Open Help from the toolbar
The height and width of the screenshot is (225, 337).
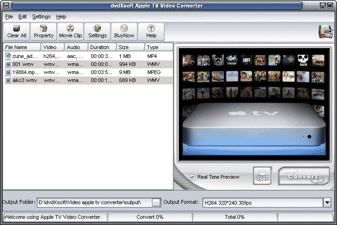point(151,32)
